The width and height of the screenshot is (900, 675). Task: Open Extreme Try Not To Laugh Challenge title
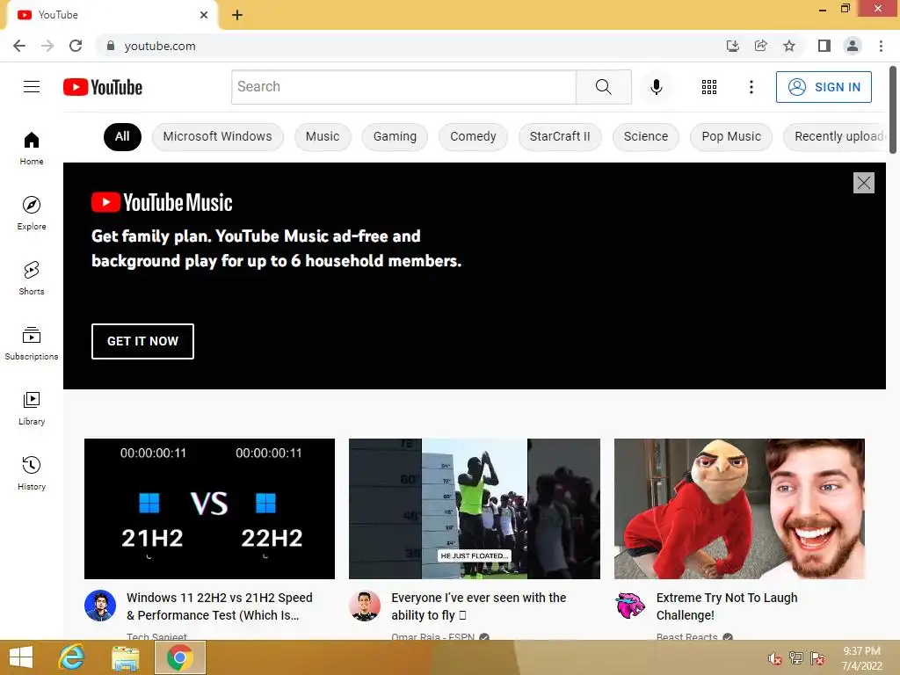pos(727,606)
